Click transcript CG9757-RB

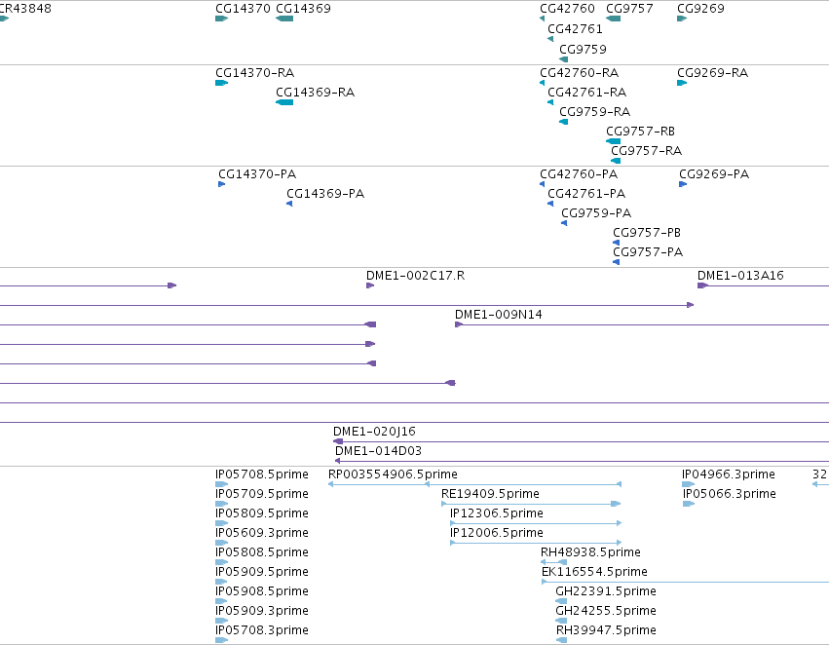(614, 141)
